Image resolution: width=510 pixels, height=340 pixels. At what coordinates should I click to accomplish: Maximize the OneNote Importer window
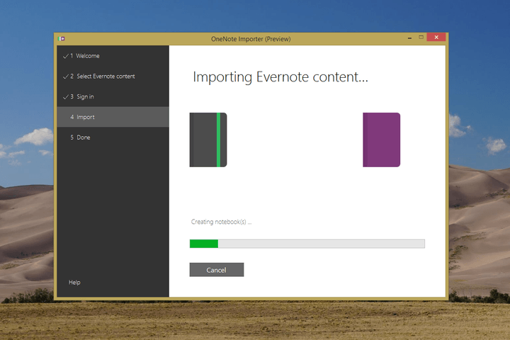click(421, 38)
